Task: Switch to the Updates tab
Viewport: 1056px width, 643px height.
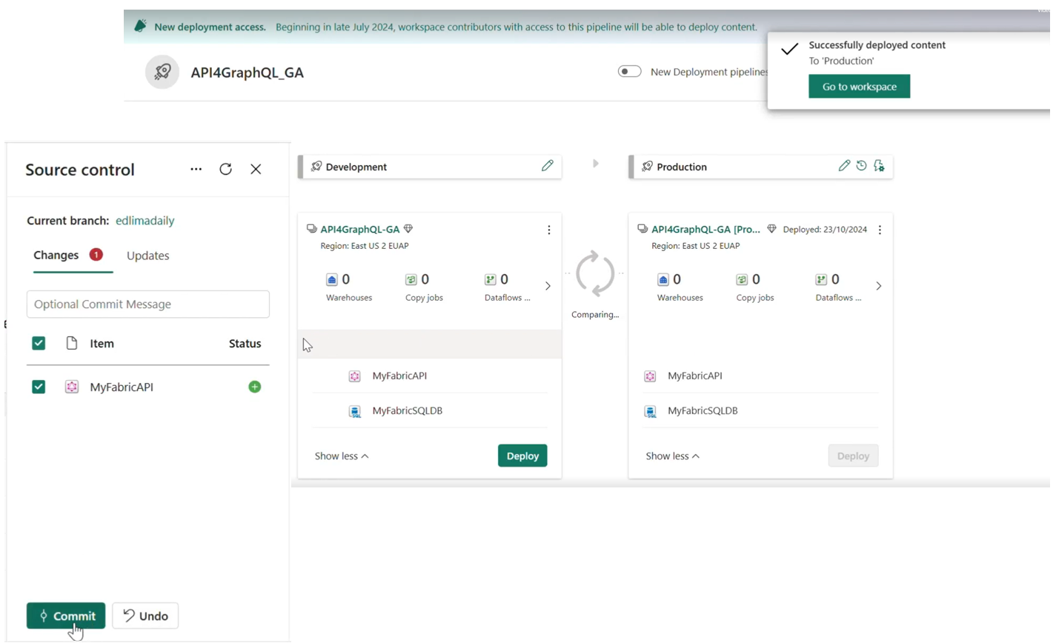Action: click(147, 255)
